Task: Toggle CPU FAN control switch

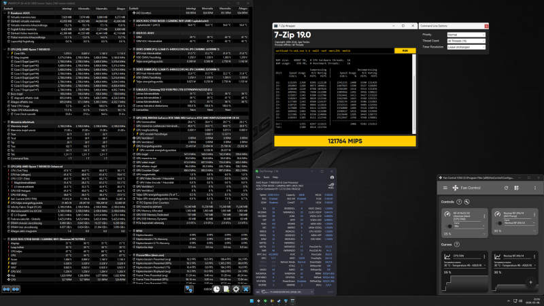Action: pos(448,226)
